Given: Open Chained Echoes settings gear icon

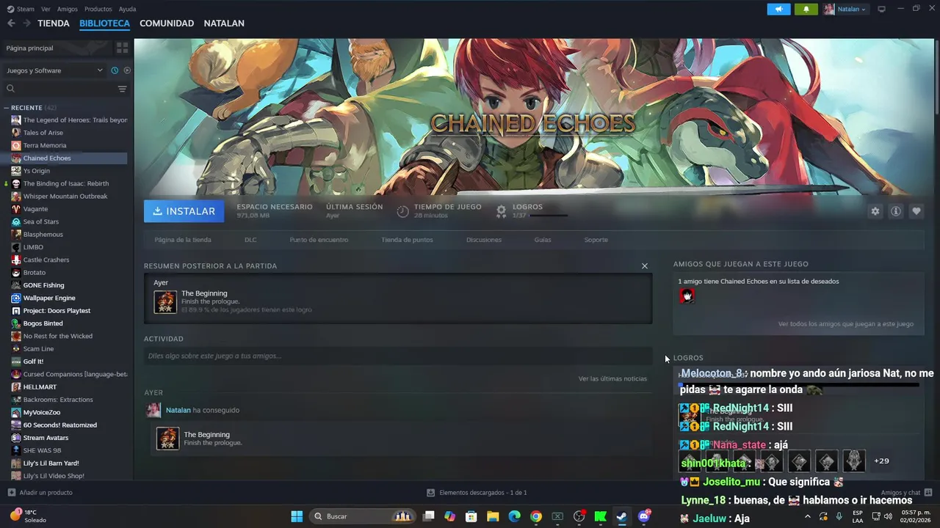Looking at the screenshot, I should pos(875,211).
